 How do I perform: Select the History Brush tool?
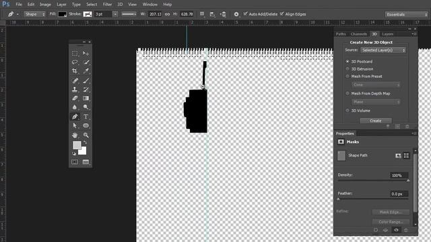pyautogui.click(x=86, y=89)
